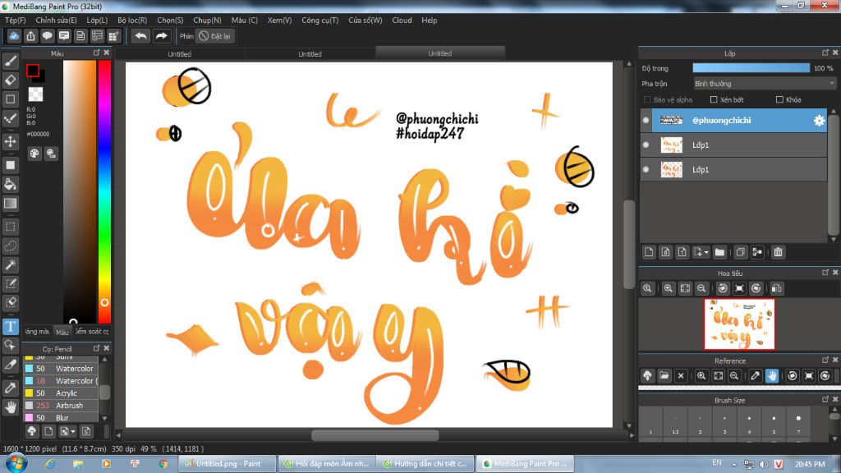Select the Brush tool
The image size is (841, 473).
(10, 61)
